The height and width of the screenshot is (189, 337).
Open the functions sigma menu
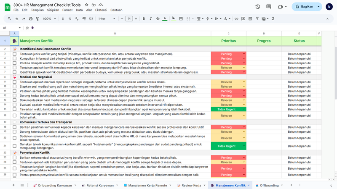pos(273,19)
